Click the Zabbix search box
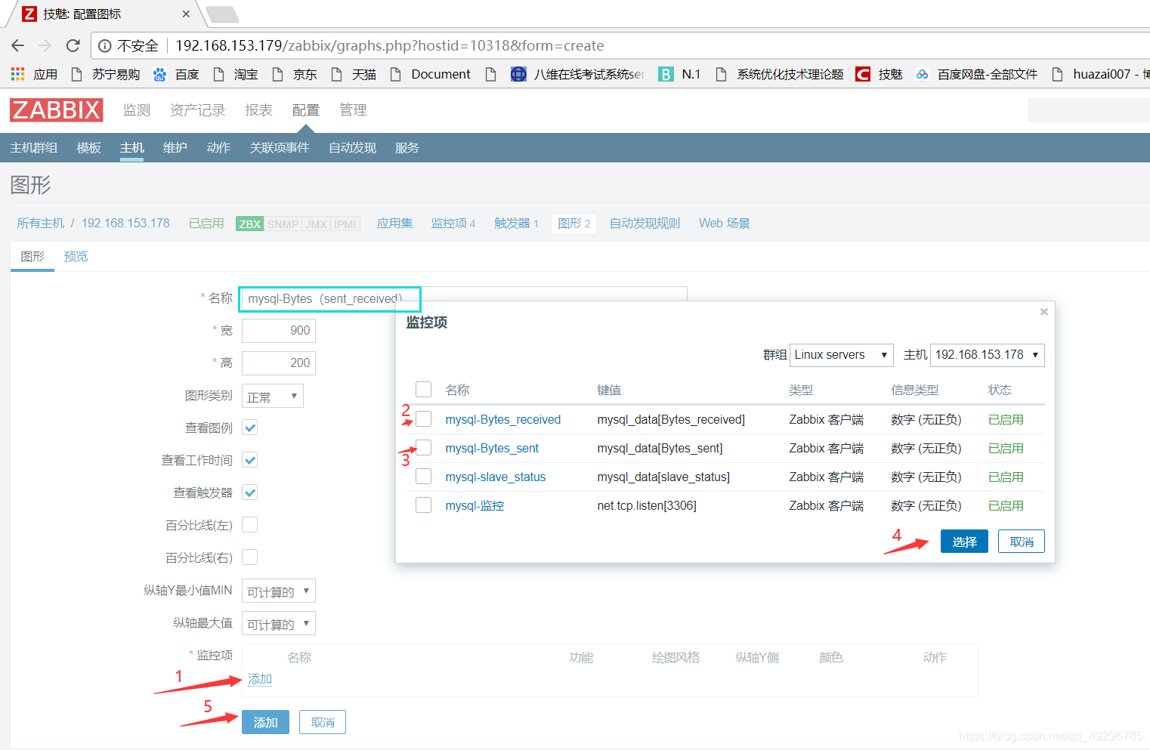1150x750 pixels. pyautogui.click(x=1089, y=110)
